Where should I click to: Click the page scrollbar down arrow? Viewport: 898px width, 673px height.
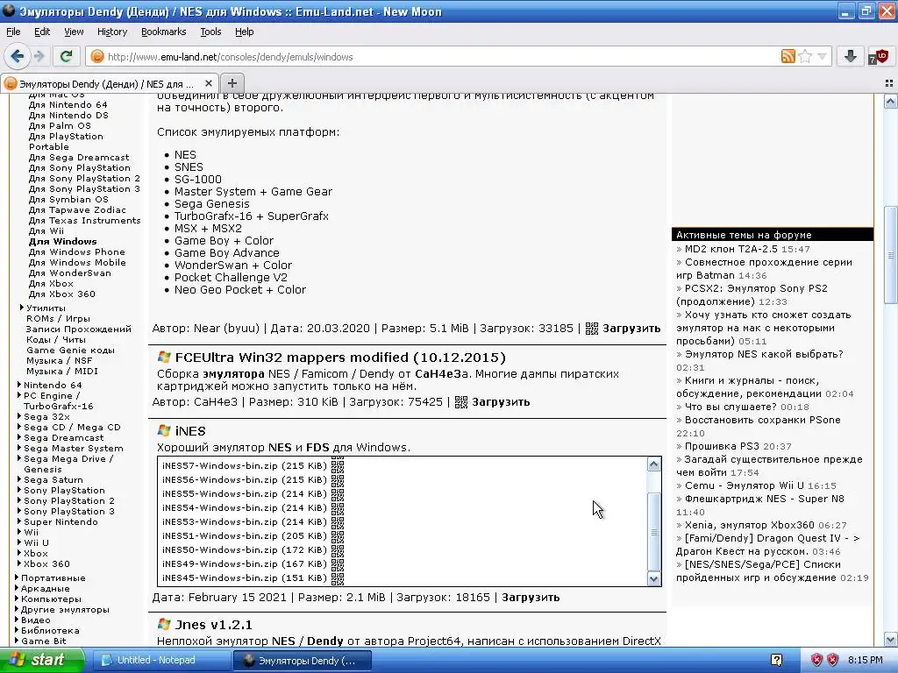click(891, 639)
